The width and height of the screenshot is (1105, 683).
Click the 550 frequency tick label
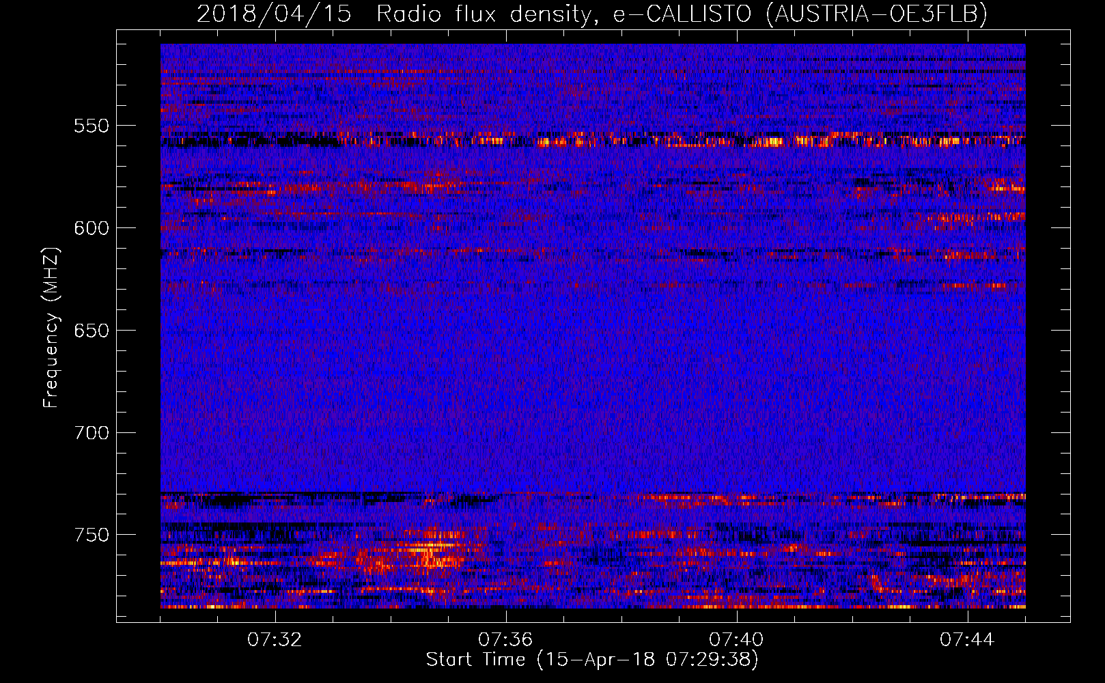click(x=92, y=126)
